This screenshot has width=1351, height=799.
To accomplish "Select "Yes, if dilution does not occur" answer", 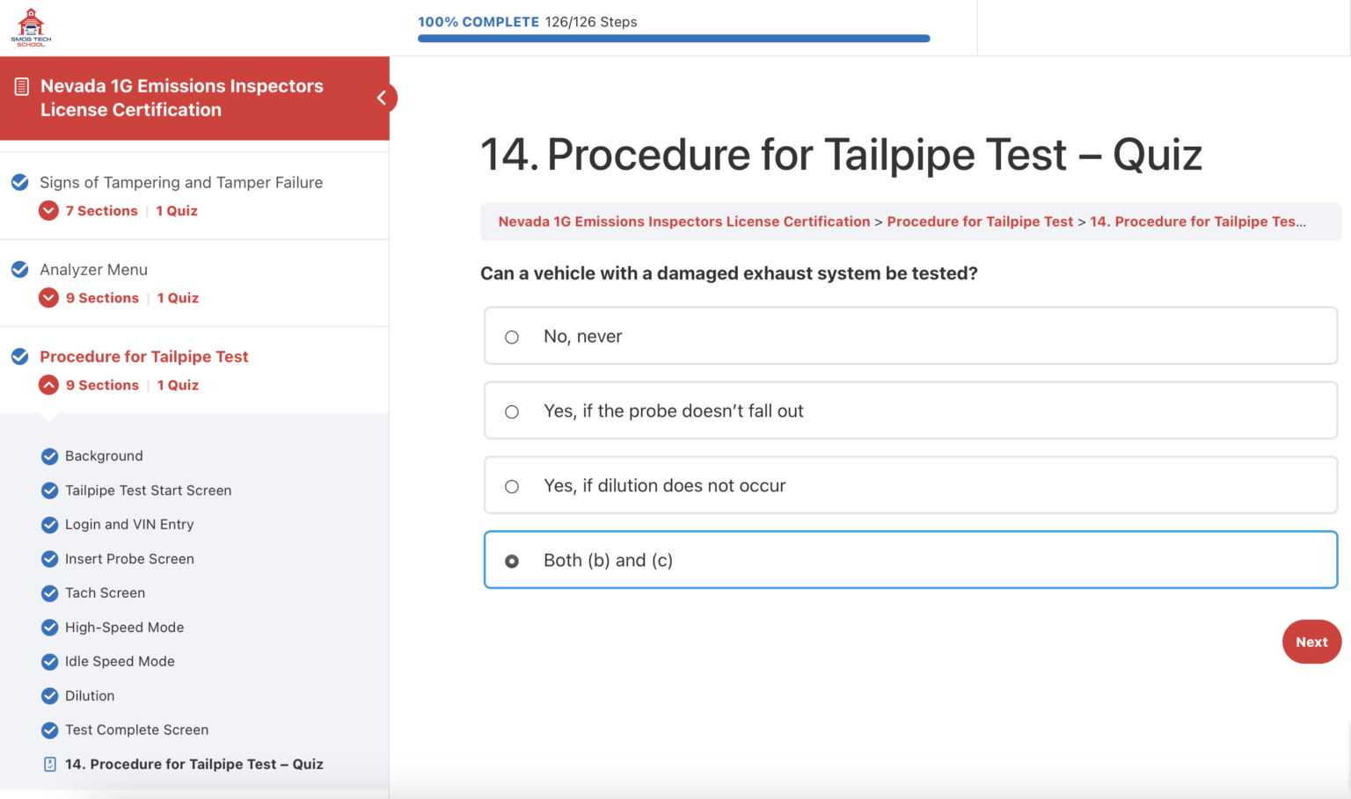I will click(512, 487).
